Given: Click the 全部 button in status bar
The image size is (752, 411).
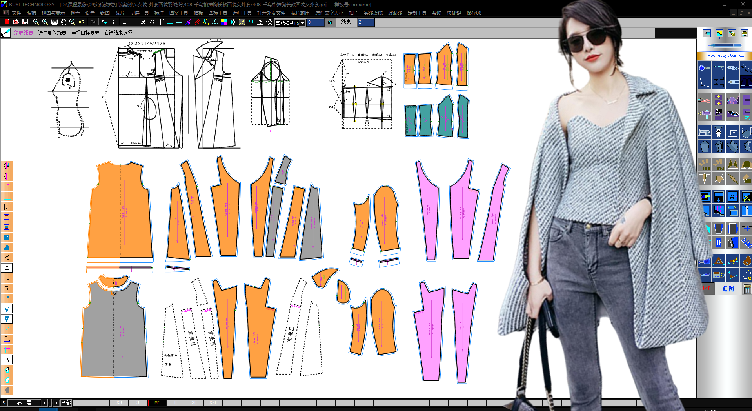Looking at the screenshot, I should point(66,403).
